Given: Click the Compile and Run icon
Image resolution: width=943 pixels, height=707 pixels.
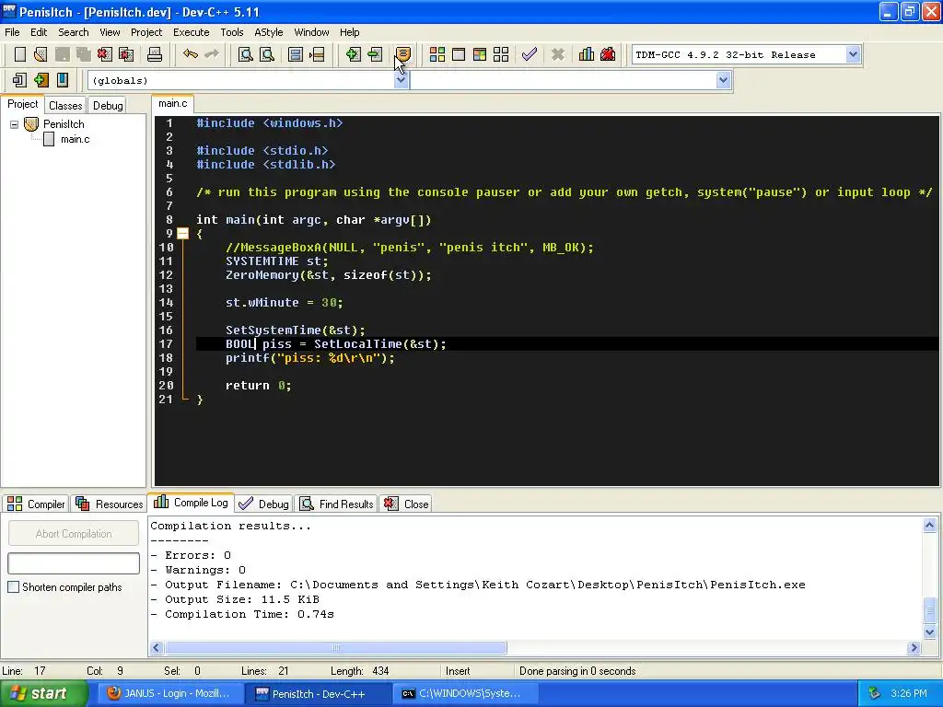Looking at the screenshot, I should click(x=479, y=54).
